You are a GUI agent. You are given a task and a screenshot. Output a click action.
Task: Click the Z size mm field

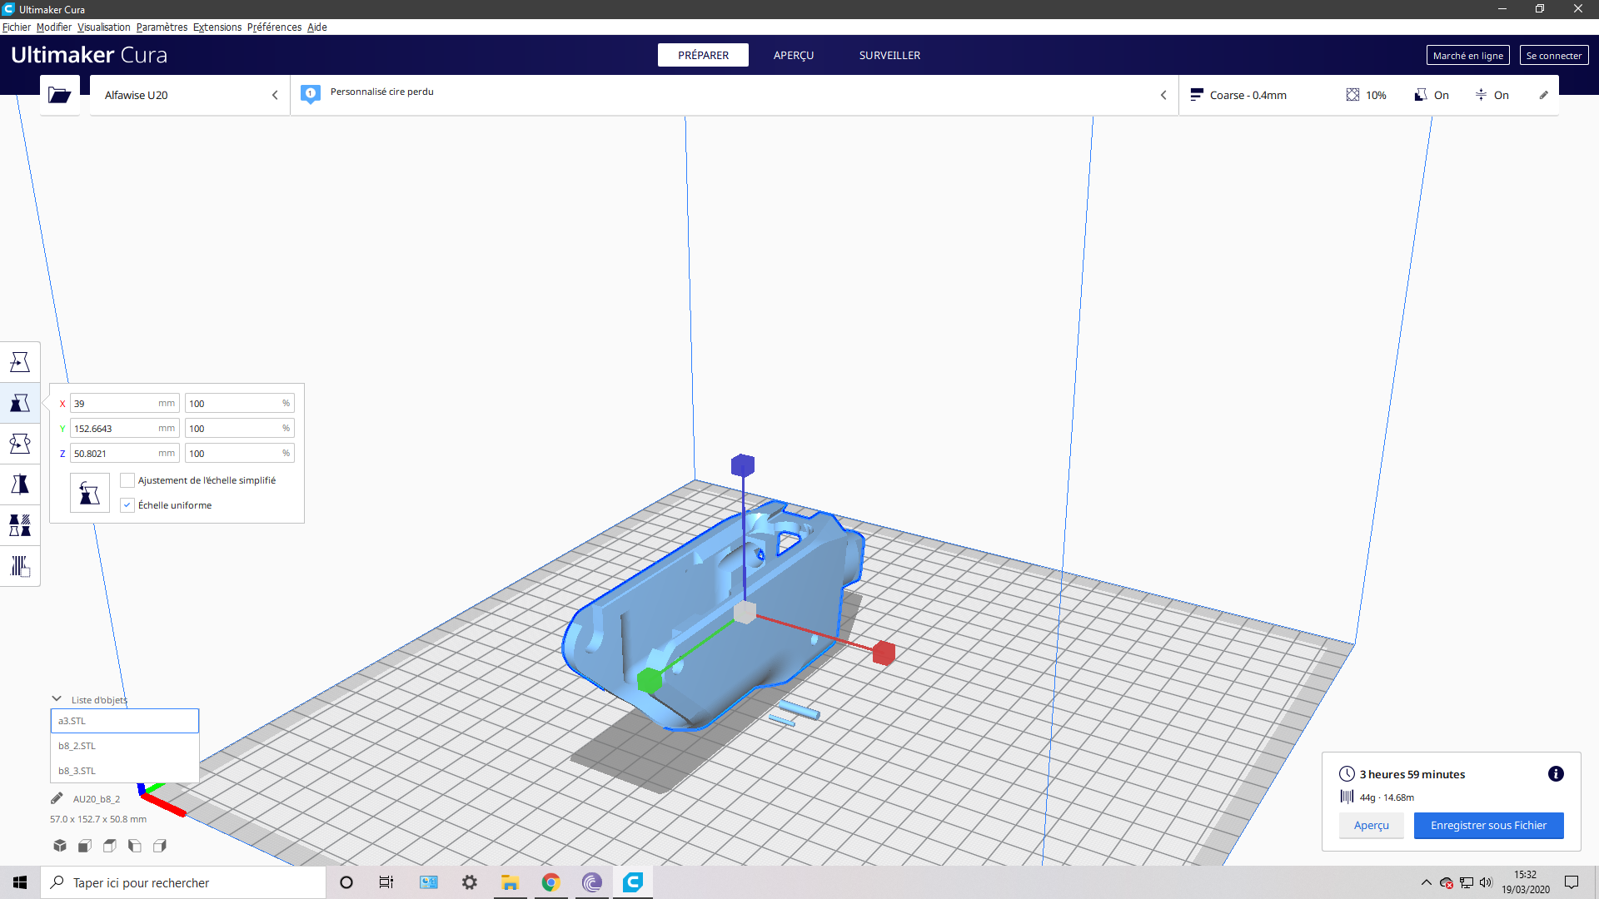pyautogui.click(x=125, y=454)
